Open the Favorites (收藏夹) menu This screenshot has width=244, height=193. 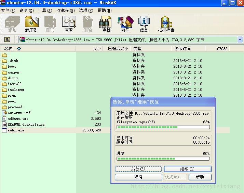tap(66, 11)
